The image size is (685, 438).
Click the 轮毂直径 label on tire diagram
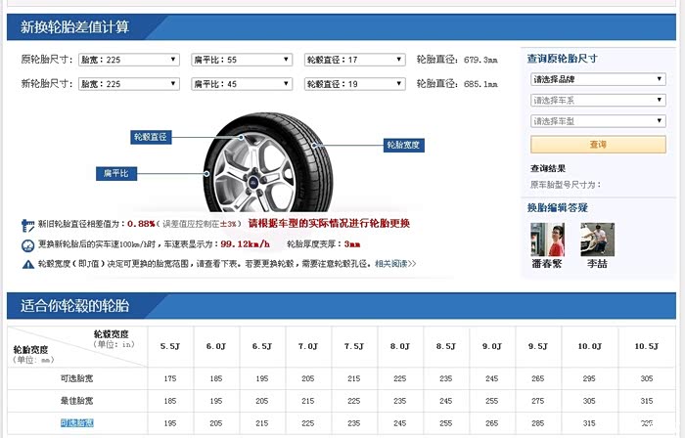[x=150, y=137]
